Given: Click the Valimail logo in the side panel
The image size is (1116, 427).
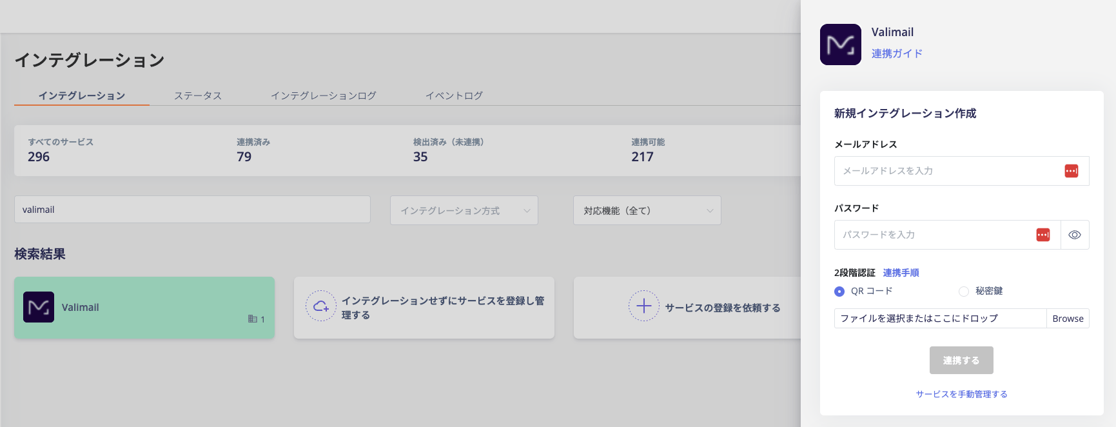Looking at the screenshot, I should [840, 45].
